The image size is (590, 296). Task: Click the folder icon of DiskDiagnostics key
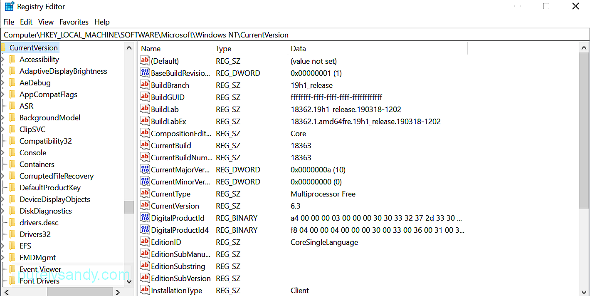point(12,211)
